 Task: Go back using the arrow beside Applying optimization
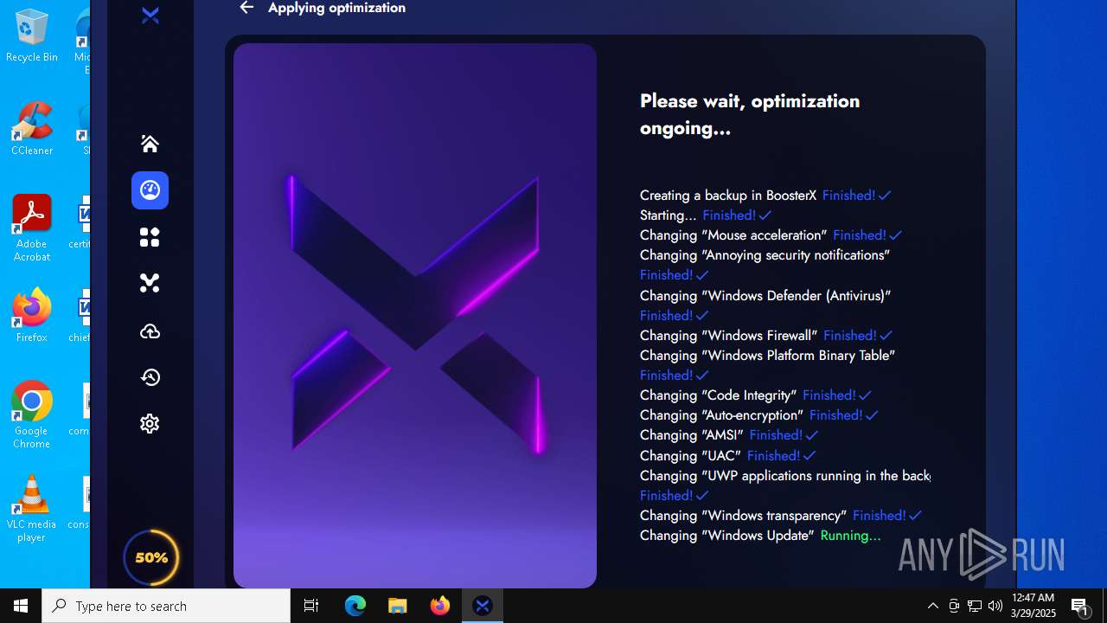[x=246, y=8]
